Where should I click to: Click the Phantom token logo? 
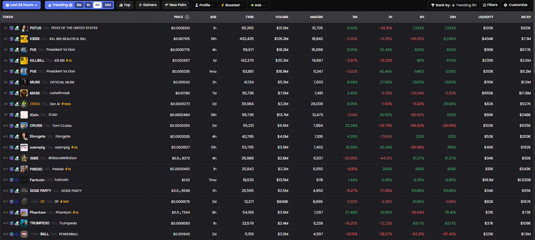tap(24, 213)
